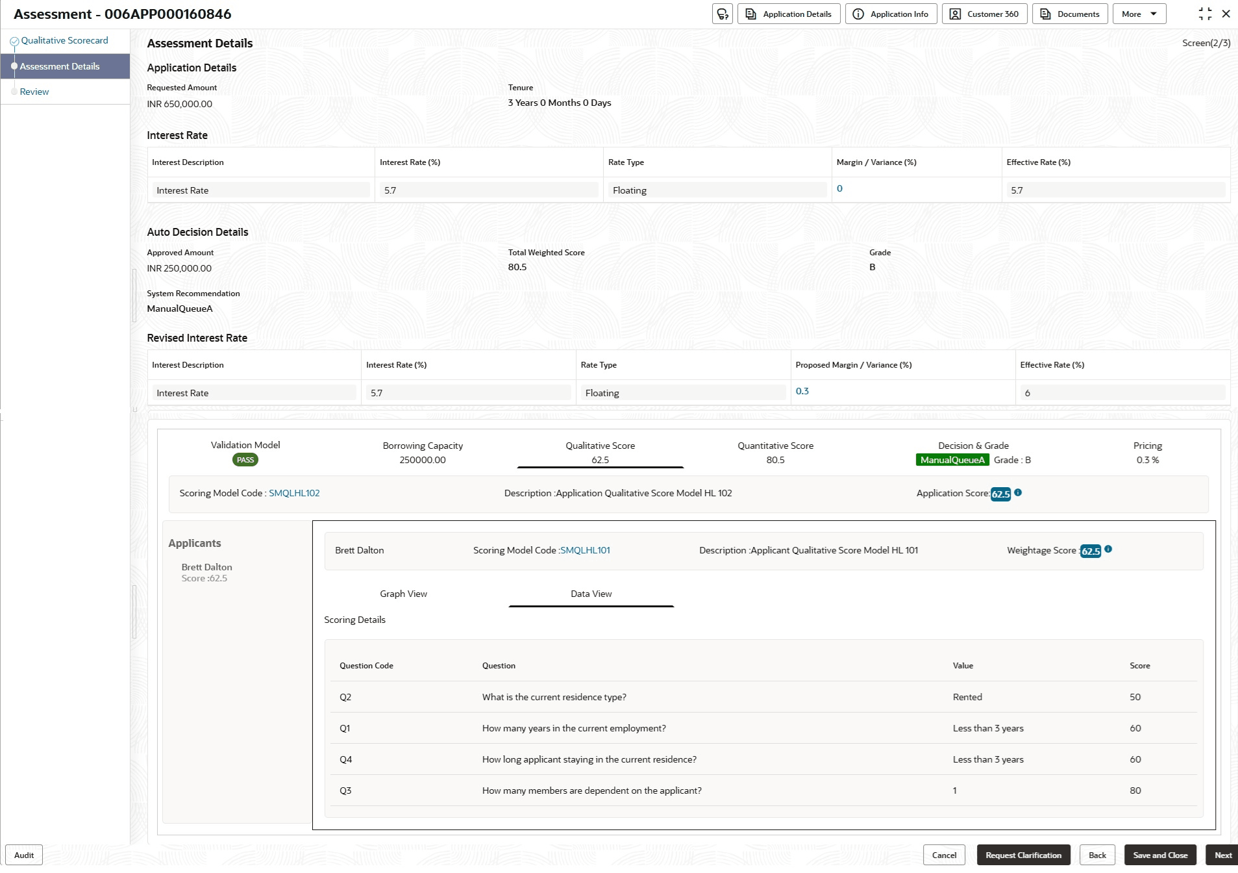
Task: Switch to the Validation Model tab
Action: pyautogui.click(x=245, y=452)
